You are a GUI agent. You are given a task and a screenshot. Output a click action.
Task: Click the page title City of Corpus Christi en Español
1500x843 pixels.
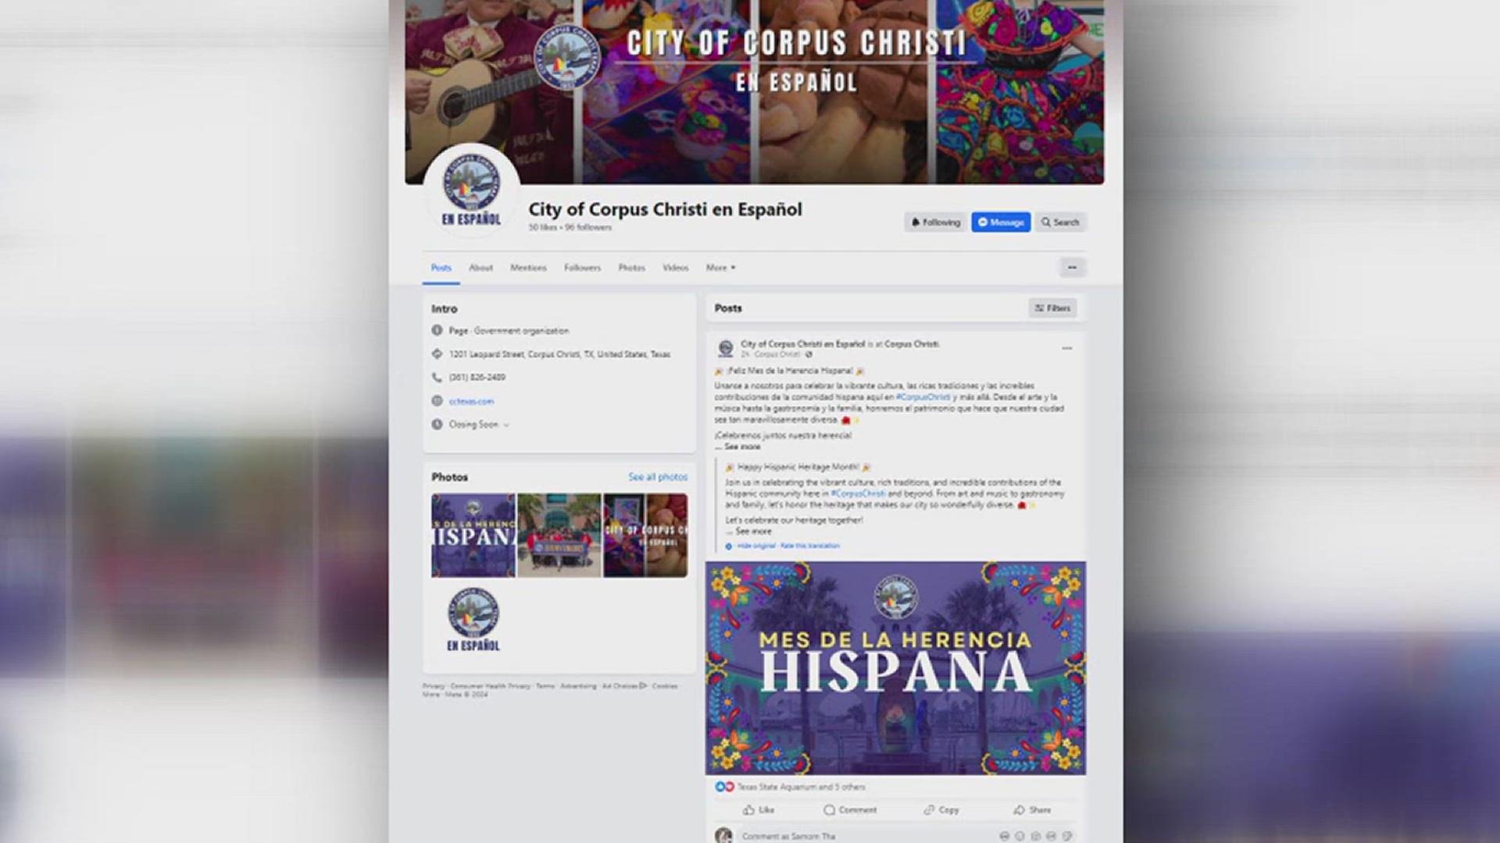665,209
